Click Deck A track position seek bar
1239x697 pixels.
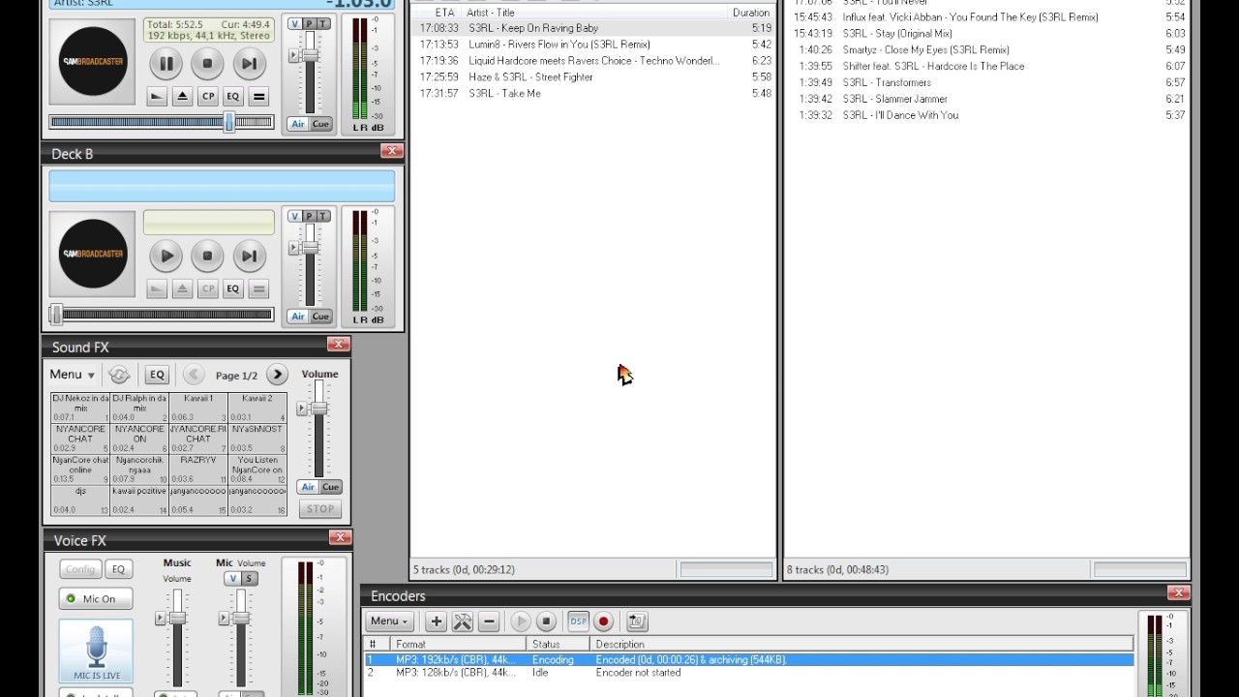point(162,122)
